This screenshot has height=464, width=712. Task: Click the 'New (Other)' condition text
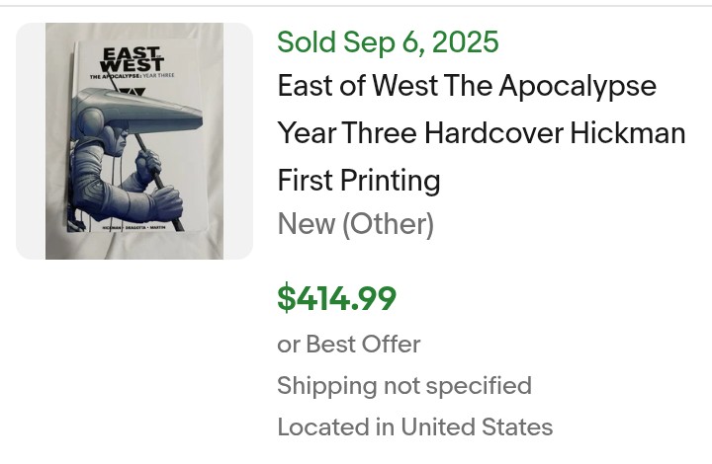[x=356, y=225]
